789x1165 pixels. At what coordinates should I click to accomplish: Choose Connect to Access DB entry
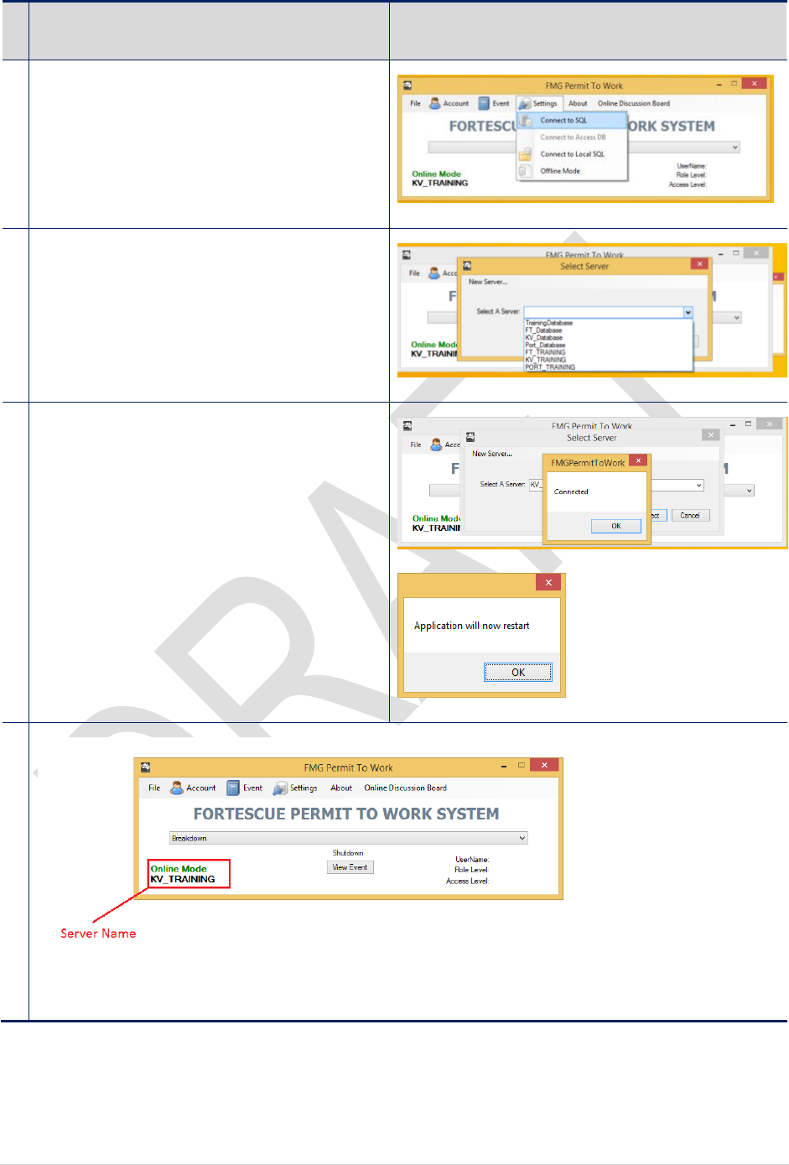573,138
